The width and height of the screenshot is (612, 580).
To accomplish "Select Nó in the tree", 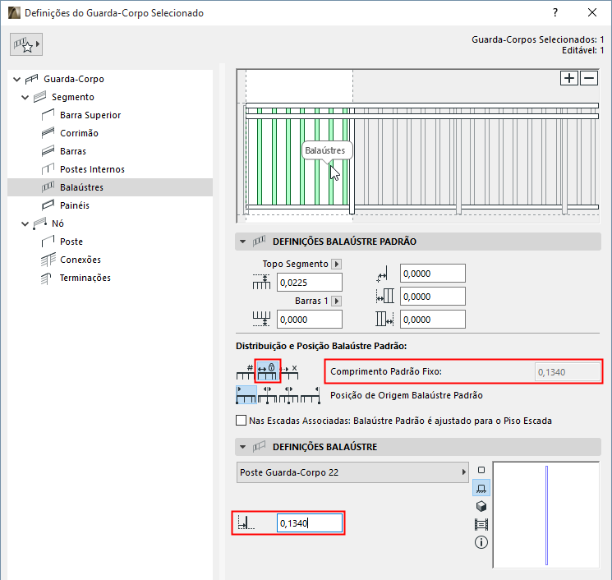I will pos(58,223).
